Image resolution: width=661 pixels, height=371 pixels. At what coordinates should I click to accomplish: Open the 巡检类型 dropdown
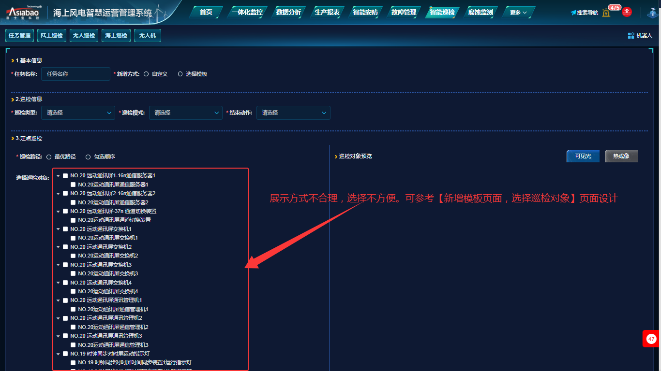tap(78, 113)
